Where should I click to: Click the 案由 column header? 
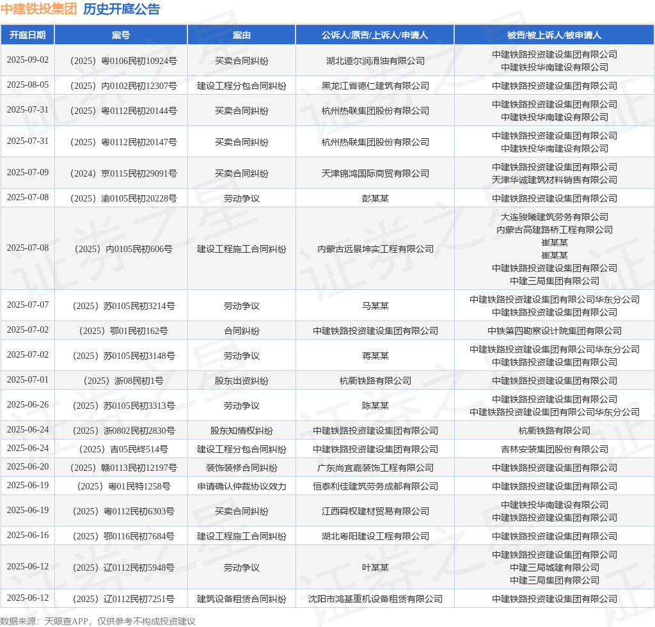coord(241,35)
